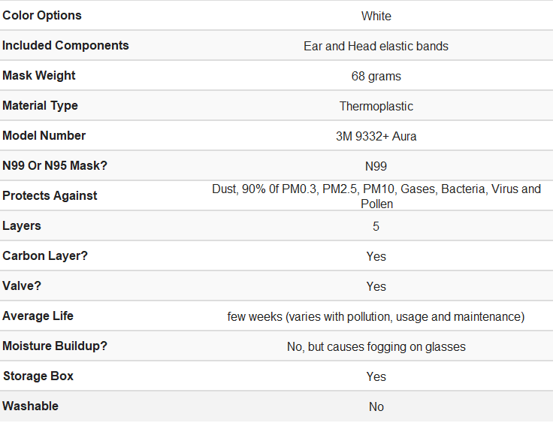
Task: Click Yes in the Valve row
Action: 376,286
